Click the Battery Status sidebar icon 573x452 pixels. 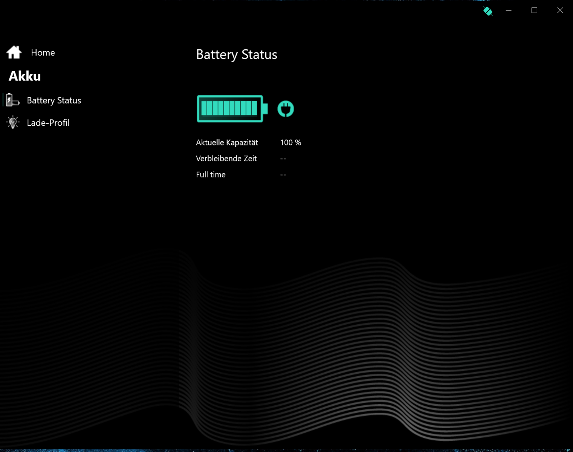(12, 100)
